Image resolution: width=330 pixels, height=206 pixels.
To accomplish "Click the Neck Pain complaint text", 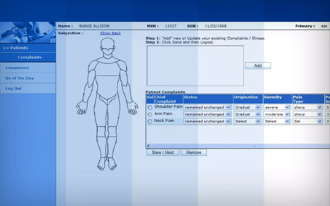I will click(x=164, y=120).
